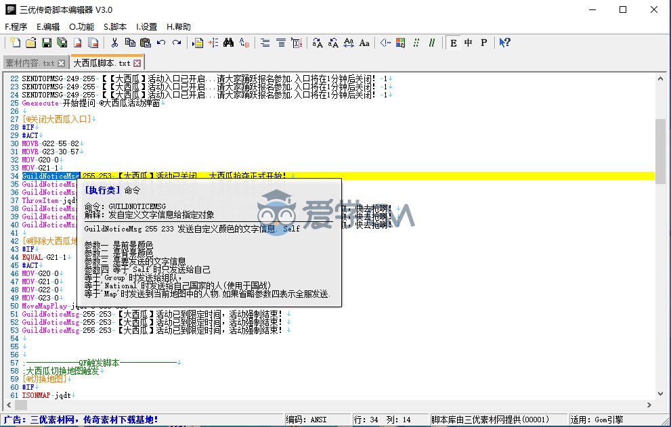The height and width of the screenshot is (427, 671).
Task: Toggle the P mode button
Action: tap(483, 43)
